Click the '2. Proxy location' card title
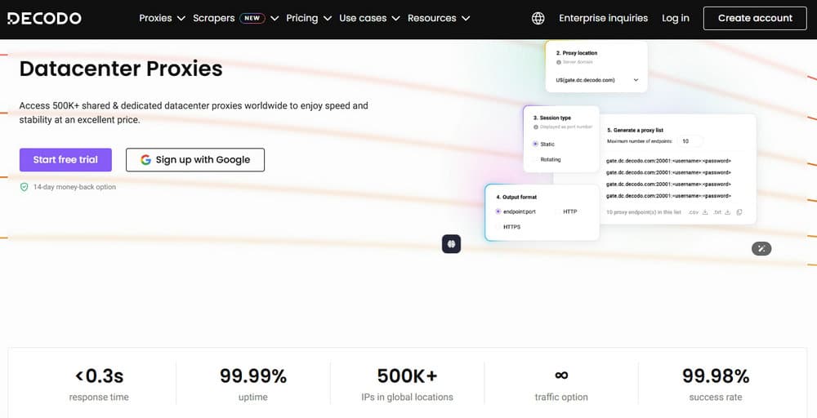This screenshot has height=418, width=817. click(x=576, y=53)
